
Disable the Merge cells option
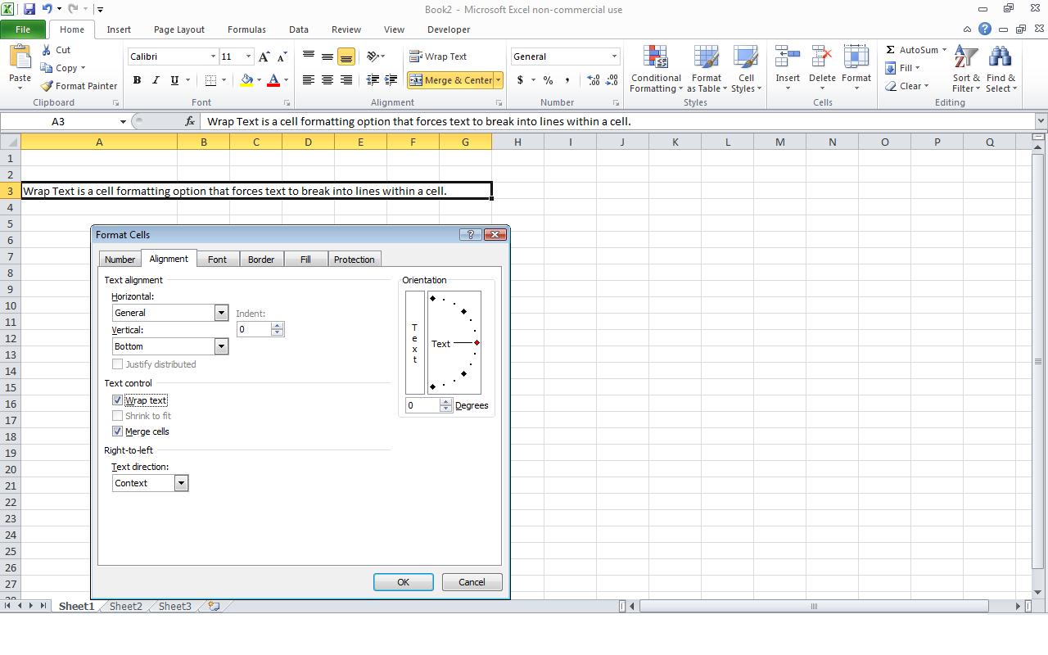[x=118, y=431]
